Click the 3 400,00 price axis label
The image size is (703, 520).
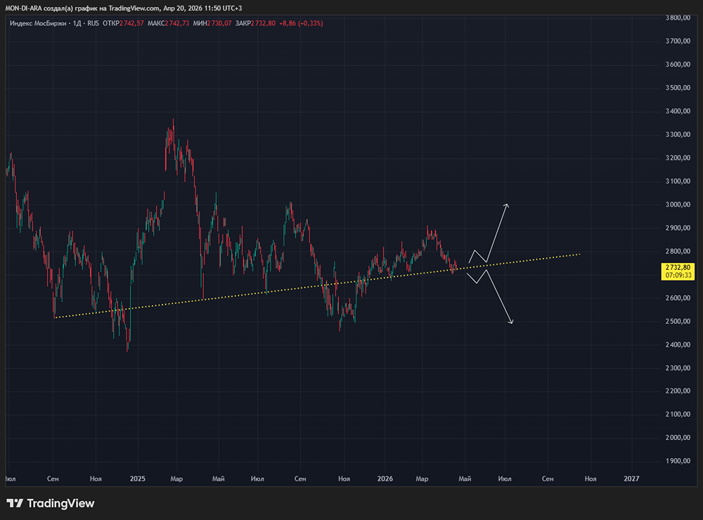(x=678, y=111)
